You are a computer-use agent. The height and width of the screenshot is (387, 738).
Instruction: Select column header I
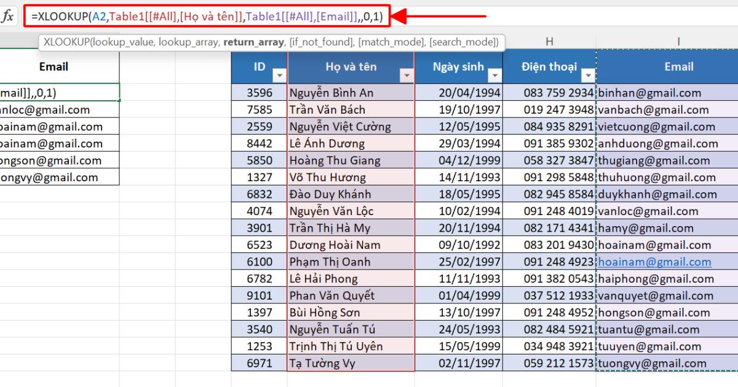pos(678,41)
